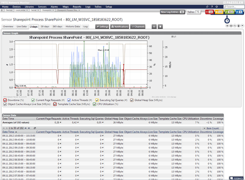Open the Alarms menu
Image resolution: width=245 pixels, height=180 pixels.
pyautogui.click(x=54, y=7)
